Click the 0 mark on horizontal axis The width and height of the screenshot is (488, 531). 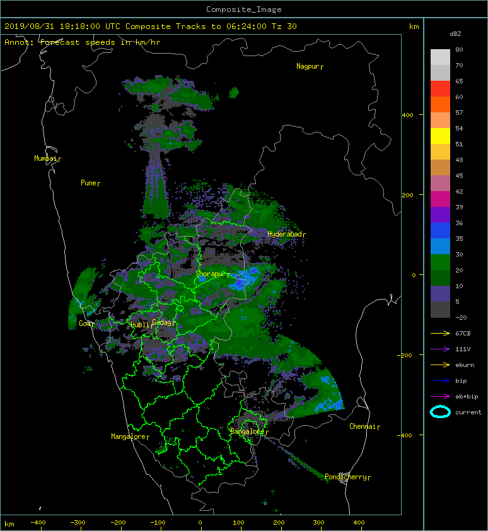click(x=200, y=523)
